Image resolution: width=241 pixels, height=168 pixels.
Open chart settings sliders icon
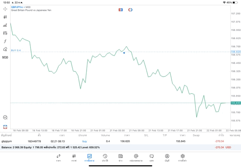click(x=5, y=33)
